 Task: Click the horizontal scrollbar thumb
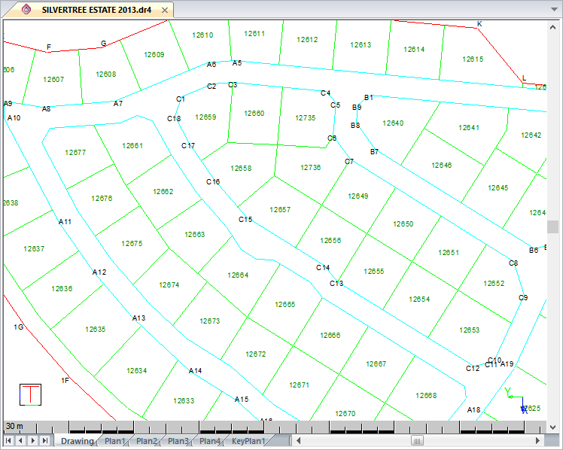pyautogui.click(x=416, y=441)
